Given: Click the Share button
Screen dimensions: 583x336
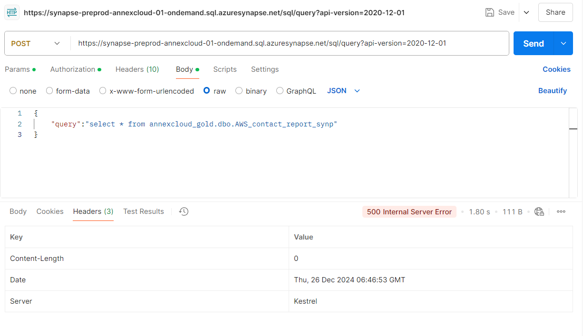Looking at the screenshot, I should [555, 12].
